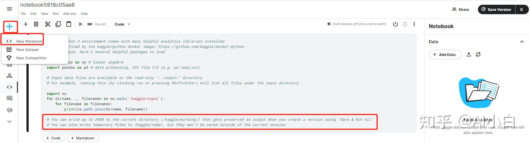Run the current cell
The width and height of the screenshot is (530, 143).
(80, 24)
